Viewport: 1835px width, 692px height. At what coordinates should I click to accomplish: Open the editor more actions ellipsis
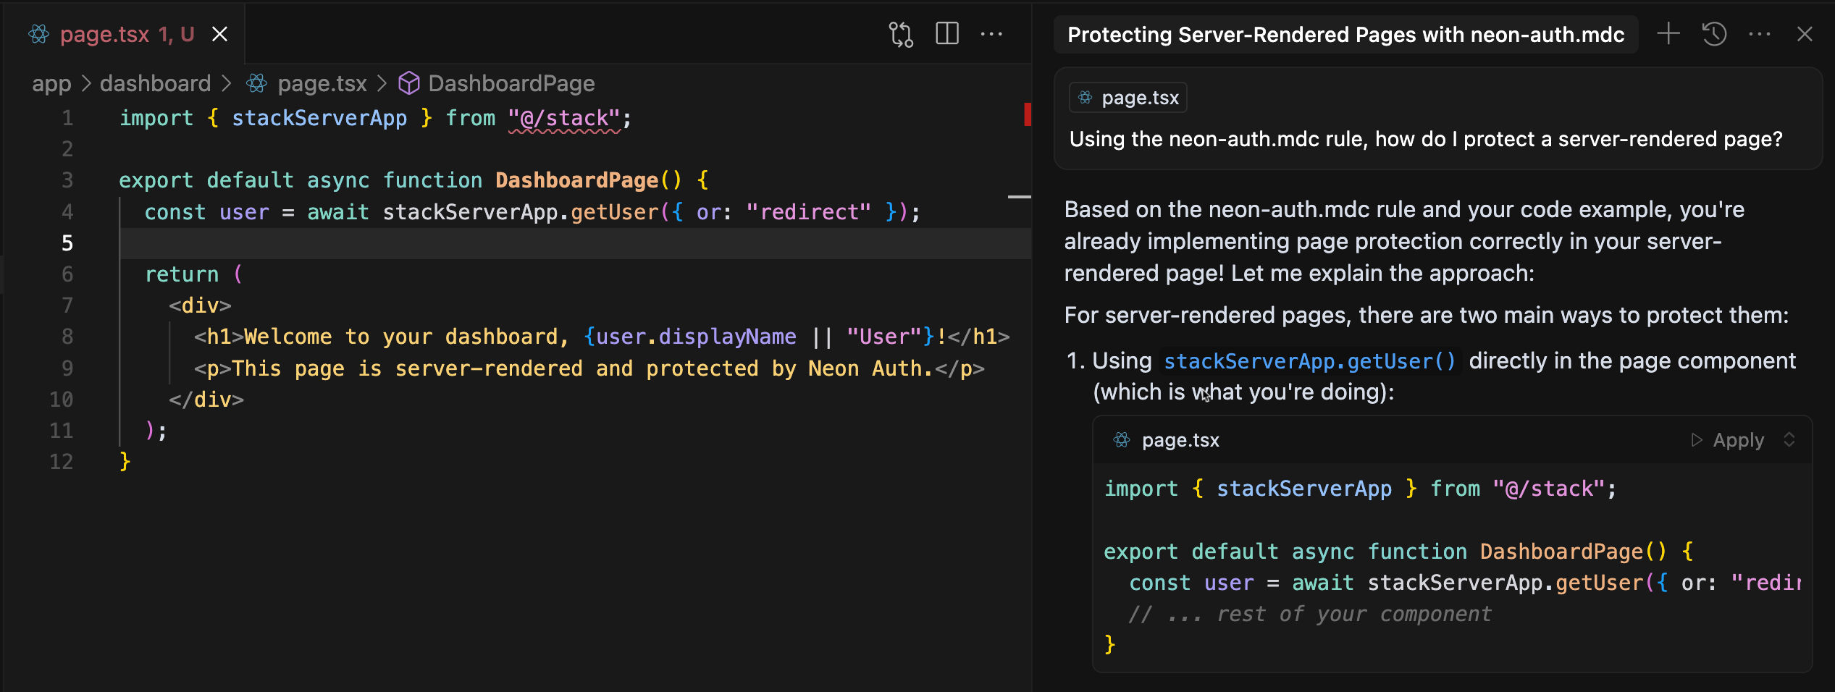tap(991, 33)
